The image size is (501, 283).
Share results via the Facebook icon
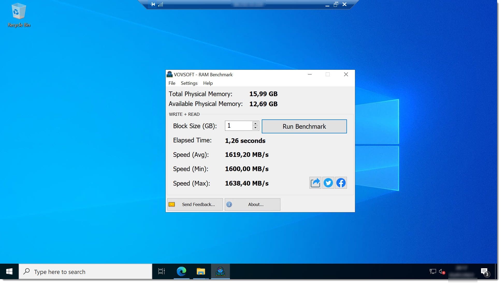pyautogui.click(x=341, y=183)
